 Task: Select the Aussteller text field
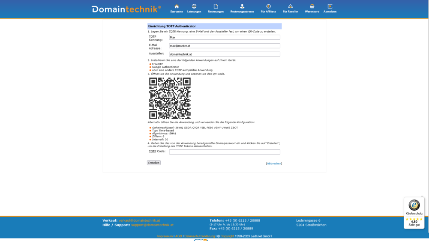[x=224, y=54]
